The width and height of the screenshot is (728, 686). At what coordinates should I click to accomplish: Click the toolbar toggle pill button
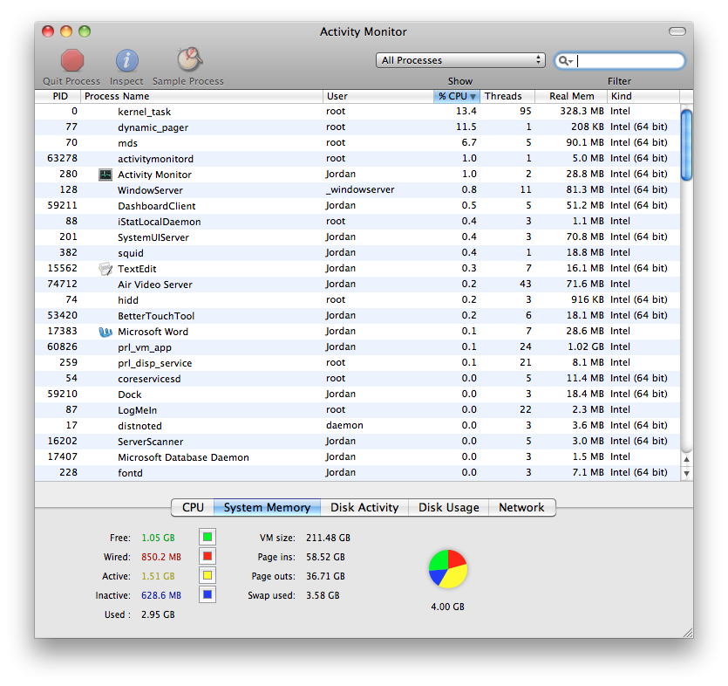pyautogui.click(x=677, y=31)
